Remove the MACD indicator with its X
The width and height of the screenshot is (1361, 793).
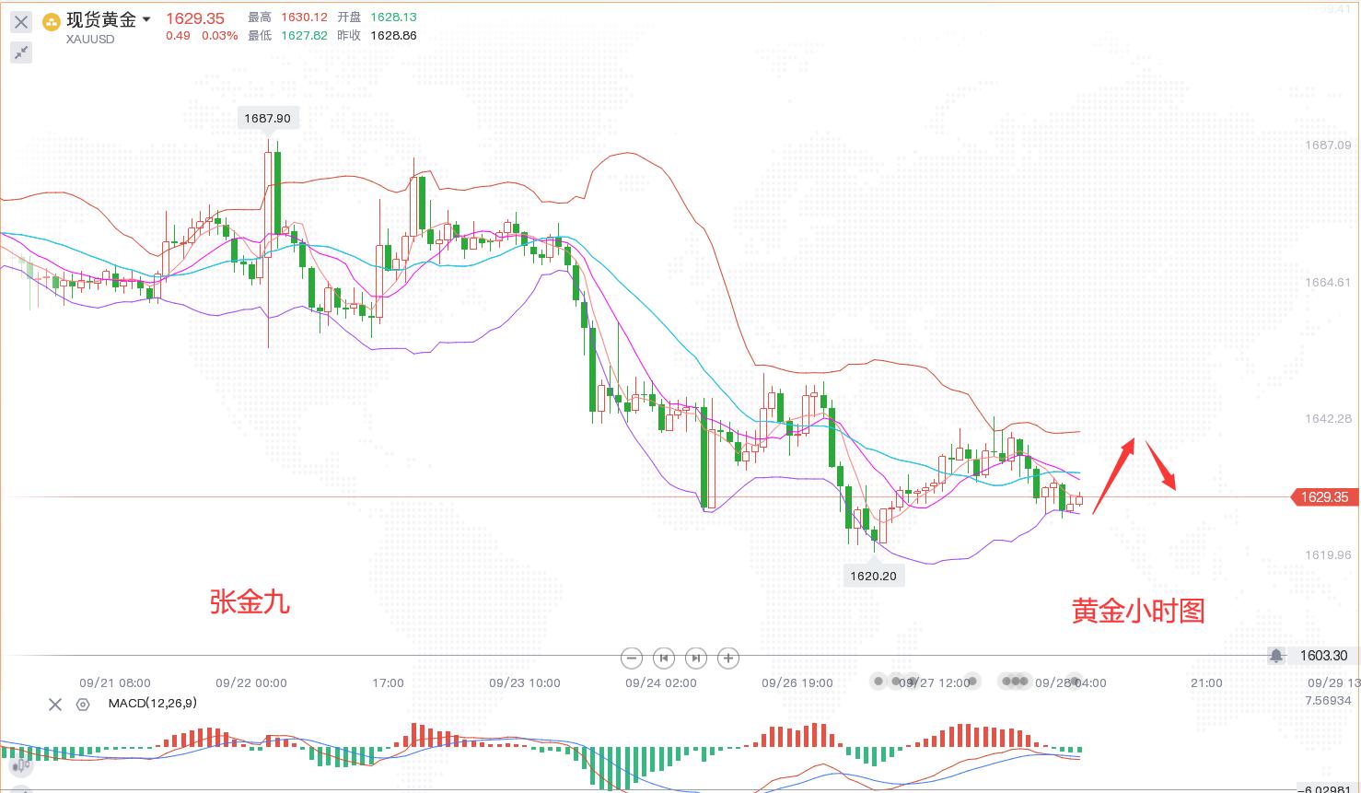pyautogui.click(x=55, y=705)
